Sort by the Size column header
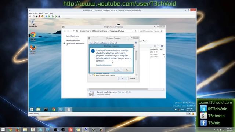 [161, 49]
